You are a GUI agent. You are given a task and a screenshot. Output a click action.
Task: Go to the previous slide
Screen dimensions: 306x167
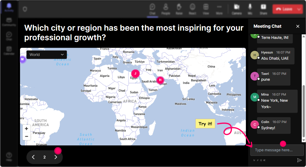(x=33, y=157)
